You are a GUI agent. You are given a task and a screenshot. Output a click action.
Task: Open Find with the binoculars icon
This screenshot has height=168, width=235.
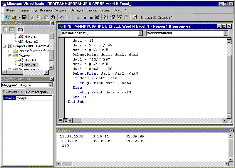coord(53,18)
